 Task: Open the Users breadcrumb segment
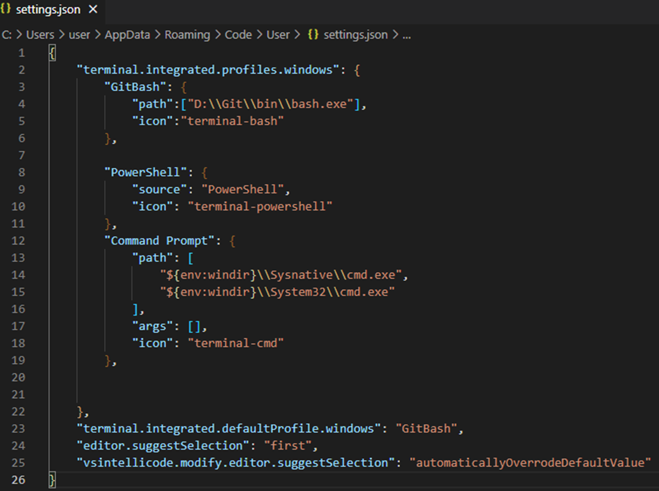click(x=40, y=35)
